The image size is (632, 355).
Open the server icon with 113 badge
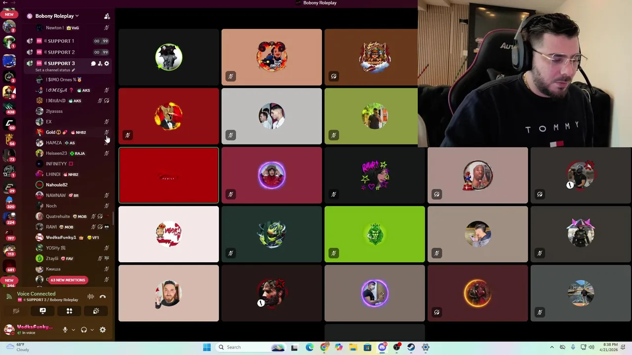click(9, 249)
